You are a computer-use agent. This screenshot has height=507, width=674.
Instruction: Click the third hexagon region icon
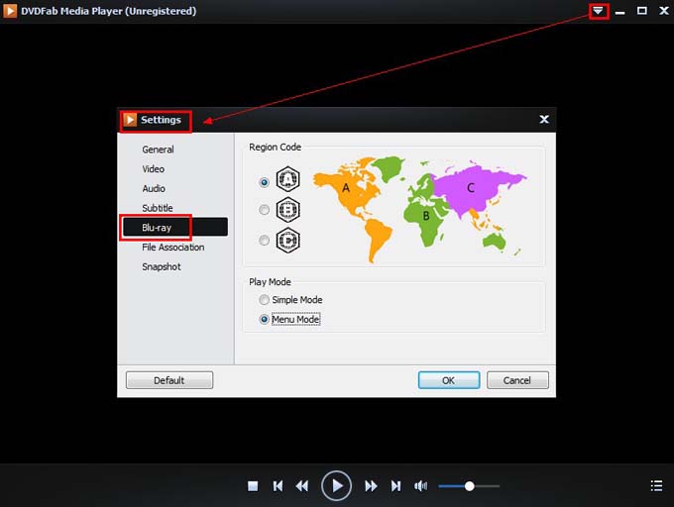[x=287, y=240]
